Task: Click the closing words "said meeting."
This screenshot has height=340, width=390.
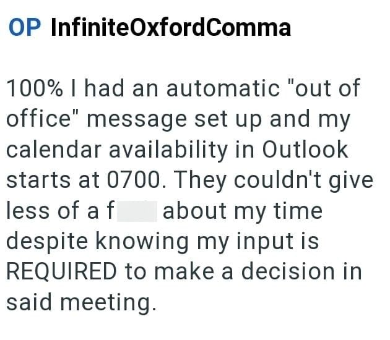Action: click(79, 302)
